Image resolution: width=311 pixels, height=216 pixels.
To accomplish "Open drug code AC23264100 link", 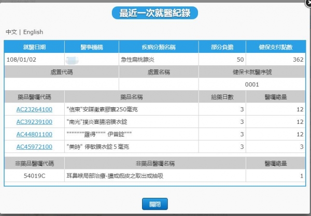I will point(34,109).
